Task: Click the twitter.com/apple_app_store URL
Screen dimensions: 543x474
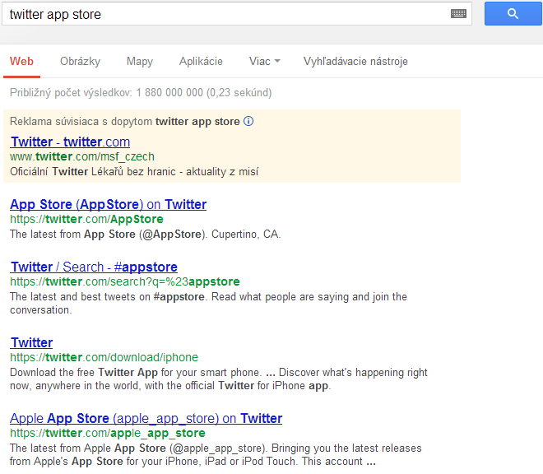Action: (108, 433)
